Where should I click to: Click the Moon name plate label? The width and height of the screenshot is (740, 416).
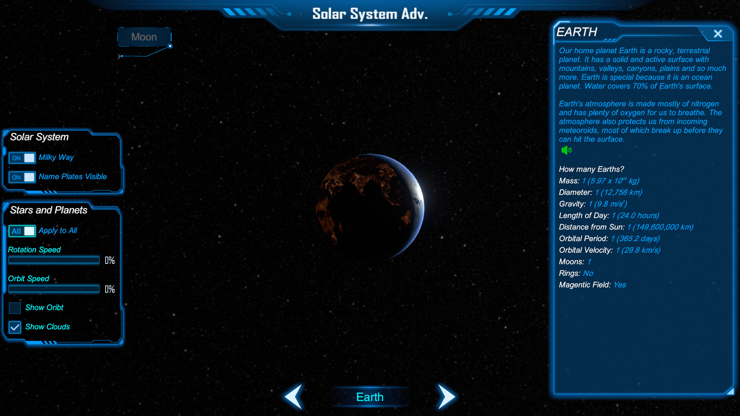pyautogui.click(x=144, y=37)
